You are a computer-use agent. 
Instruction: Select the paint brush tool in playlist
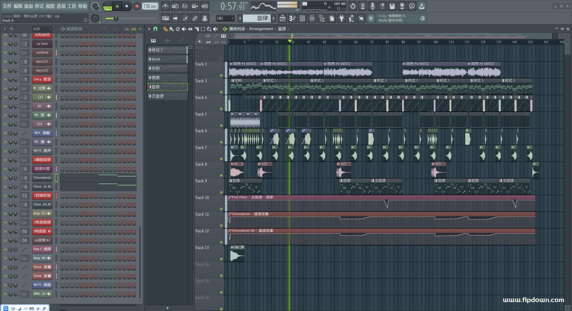pos(171,29)
